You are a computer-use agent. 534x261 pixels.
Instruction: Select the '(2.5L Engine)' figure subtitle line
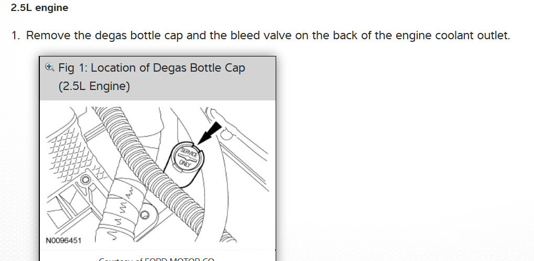click(x=94, y=86)
